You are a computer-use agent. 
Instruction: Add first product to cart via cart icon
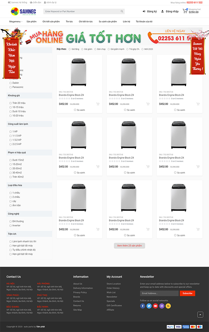(x=98, y=104)
